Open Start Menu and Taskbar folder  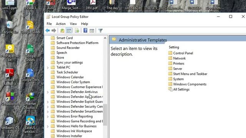(x=190, y=74)
